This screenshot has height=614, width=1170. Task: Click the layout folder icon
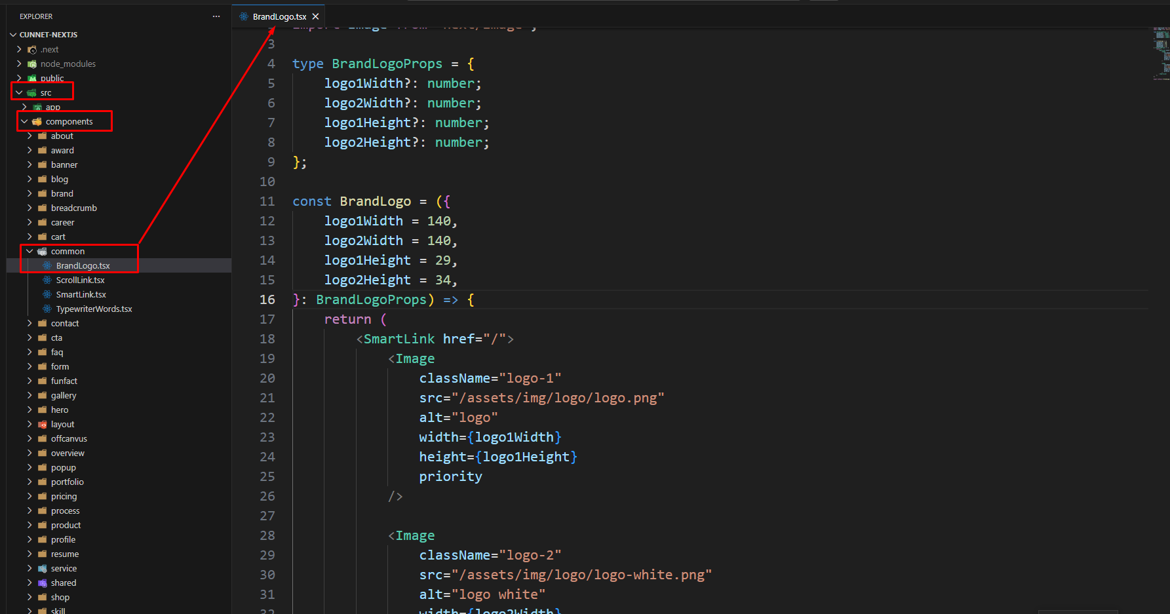click(x=43, y=424)
